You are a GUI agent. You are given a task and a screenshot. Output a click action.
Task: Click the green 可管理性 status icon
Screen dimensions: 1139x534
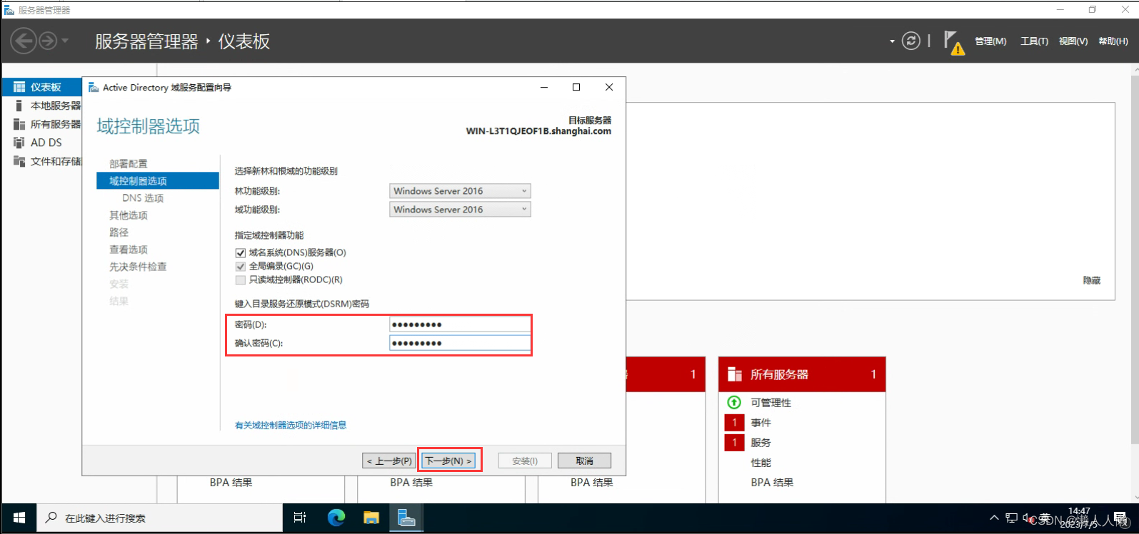(734, 402)
